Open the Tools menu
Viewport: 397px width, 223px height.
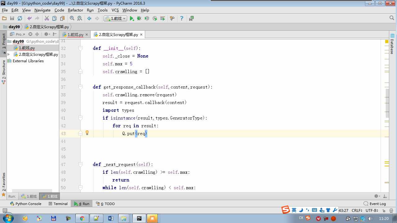102,10
